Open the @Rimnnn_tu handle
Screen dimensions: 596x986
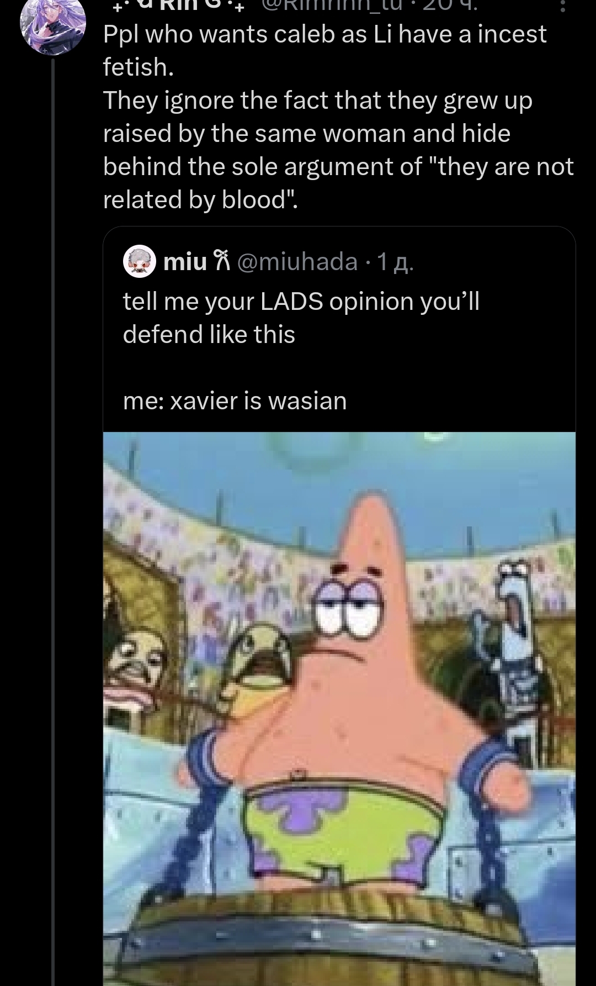point(331,4)
